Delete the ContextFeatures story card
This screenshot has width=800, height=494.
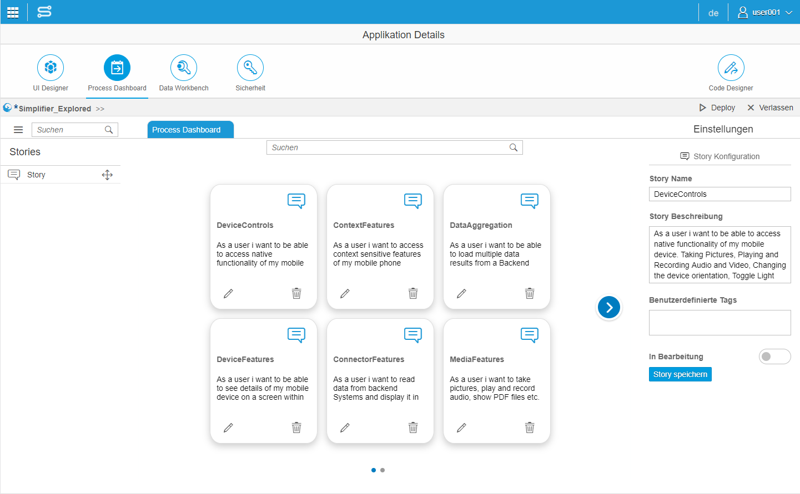(x=413, y=293)
